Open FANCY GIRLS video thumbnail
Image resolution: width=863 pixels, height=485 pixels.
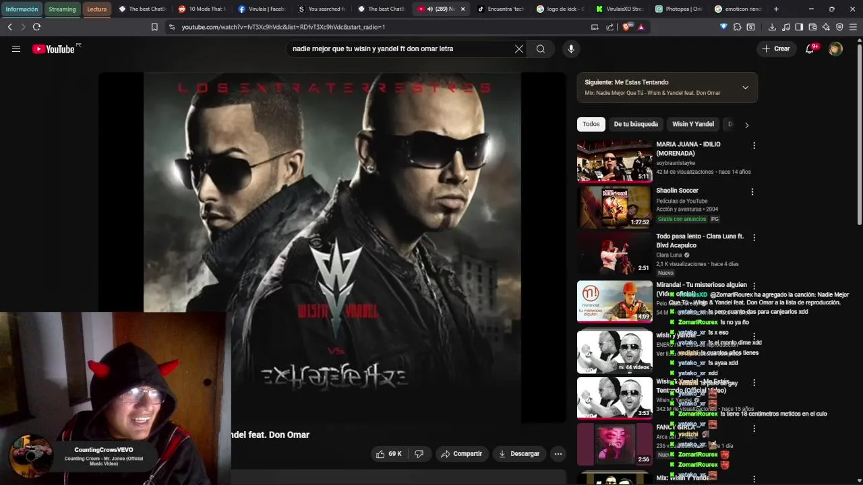614,444
